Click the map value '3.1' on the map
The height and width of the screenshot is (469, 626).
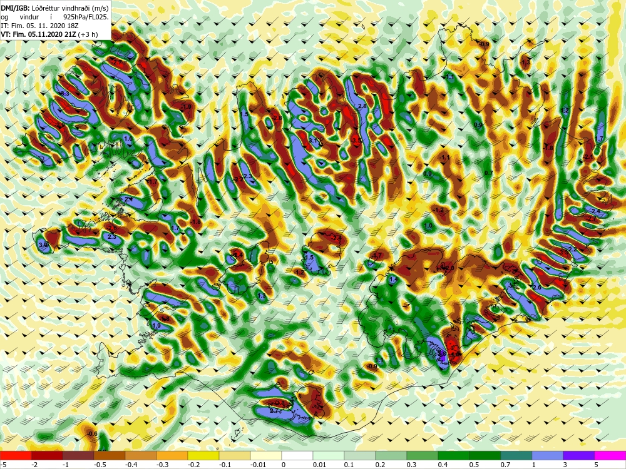pyautogui.click(x=313, y=141)
